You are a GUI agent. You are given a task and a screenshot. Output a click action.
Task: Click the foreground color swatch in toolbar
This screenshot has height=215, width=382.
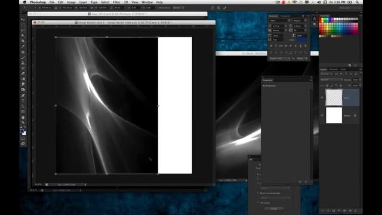(22, 131)
